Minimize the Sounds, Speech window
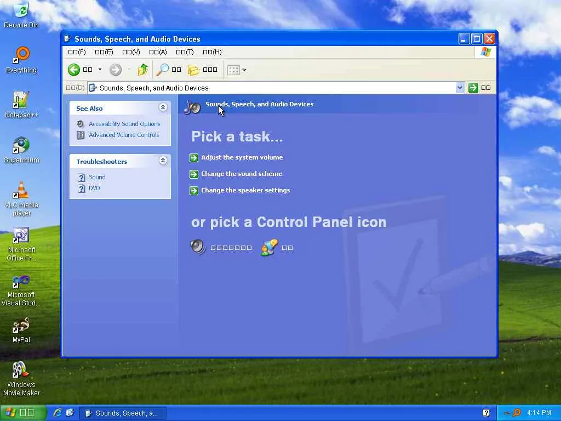561x421 pixels. coord(464,39)
